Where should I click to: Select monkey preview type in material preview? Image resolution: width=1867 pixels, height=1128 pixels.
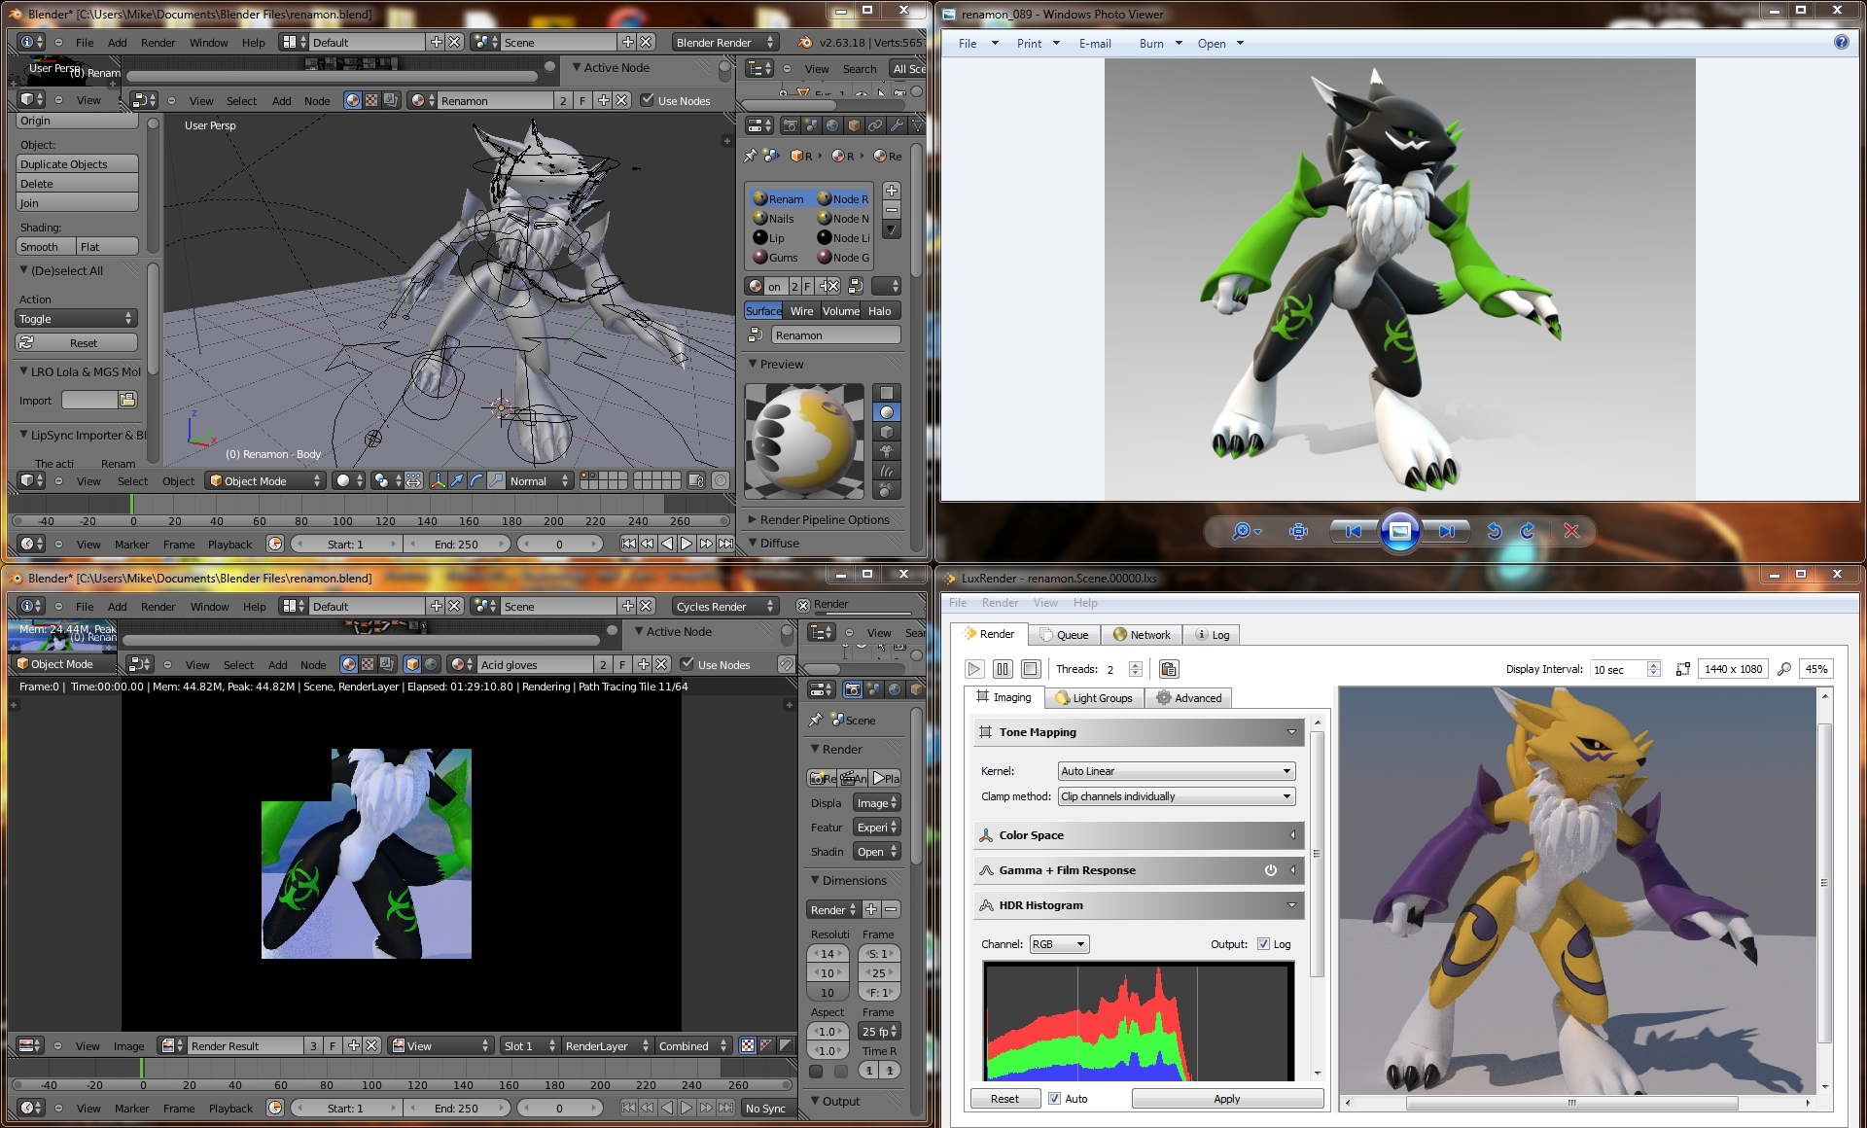(886, 451)
